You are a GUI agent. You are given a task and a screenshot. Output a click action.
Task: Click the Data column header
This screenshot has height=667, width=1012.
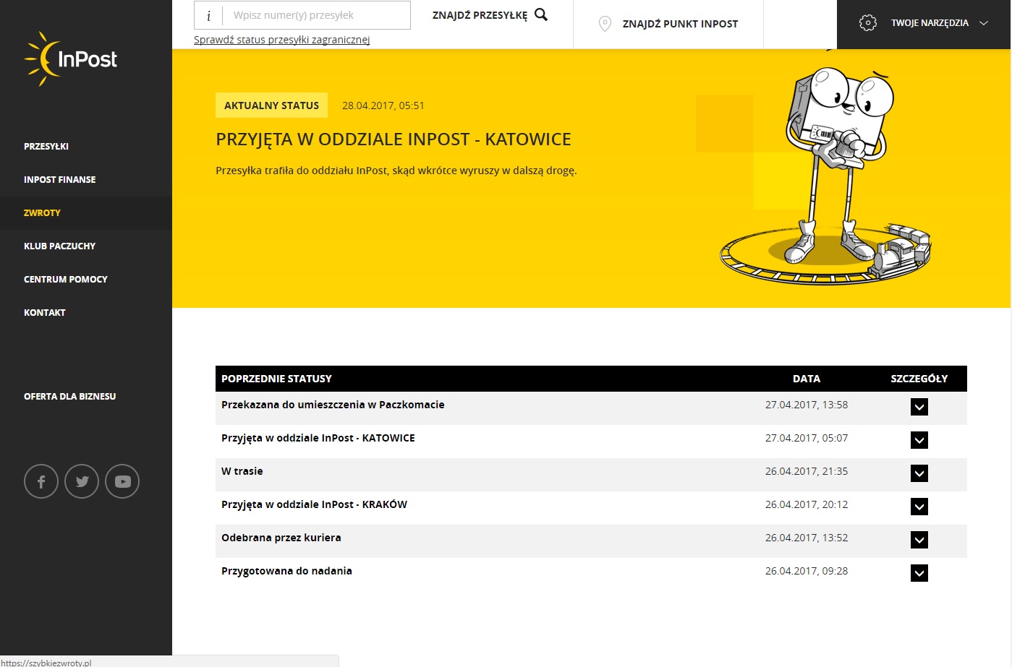pyautogui.click(x=807, y=379)
